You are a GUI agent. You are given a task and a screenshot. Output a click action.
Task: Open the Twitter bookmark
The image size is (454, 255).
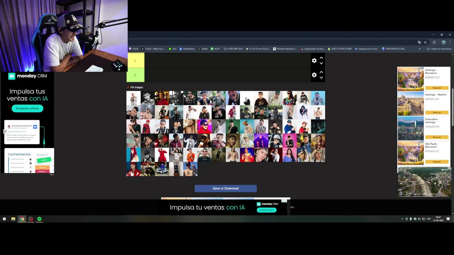[203, 49]
